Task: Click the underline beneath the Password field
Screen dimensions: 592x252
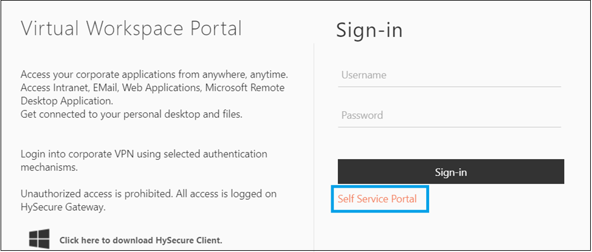Action: pyautogui.click(x=449, y=127)
